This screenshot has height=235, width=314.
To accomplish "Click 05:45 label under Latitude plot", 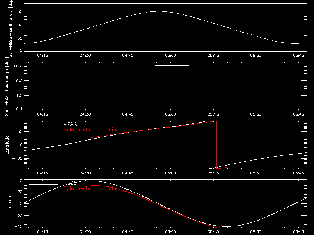I will coord(298,232).
